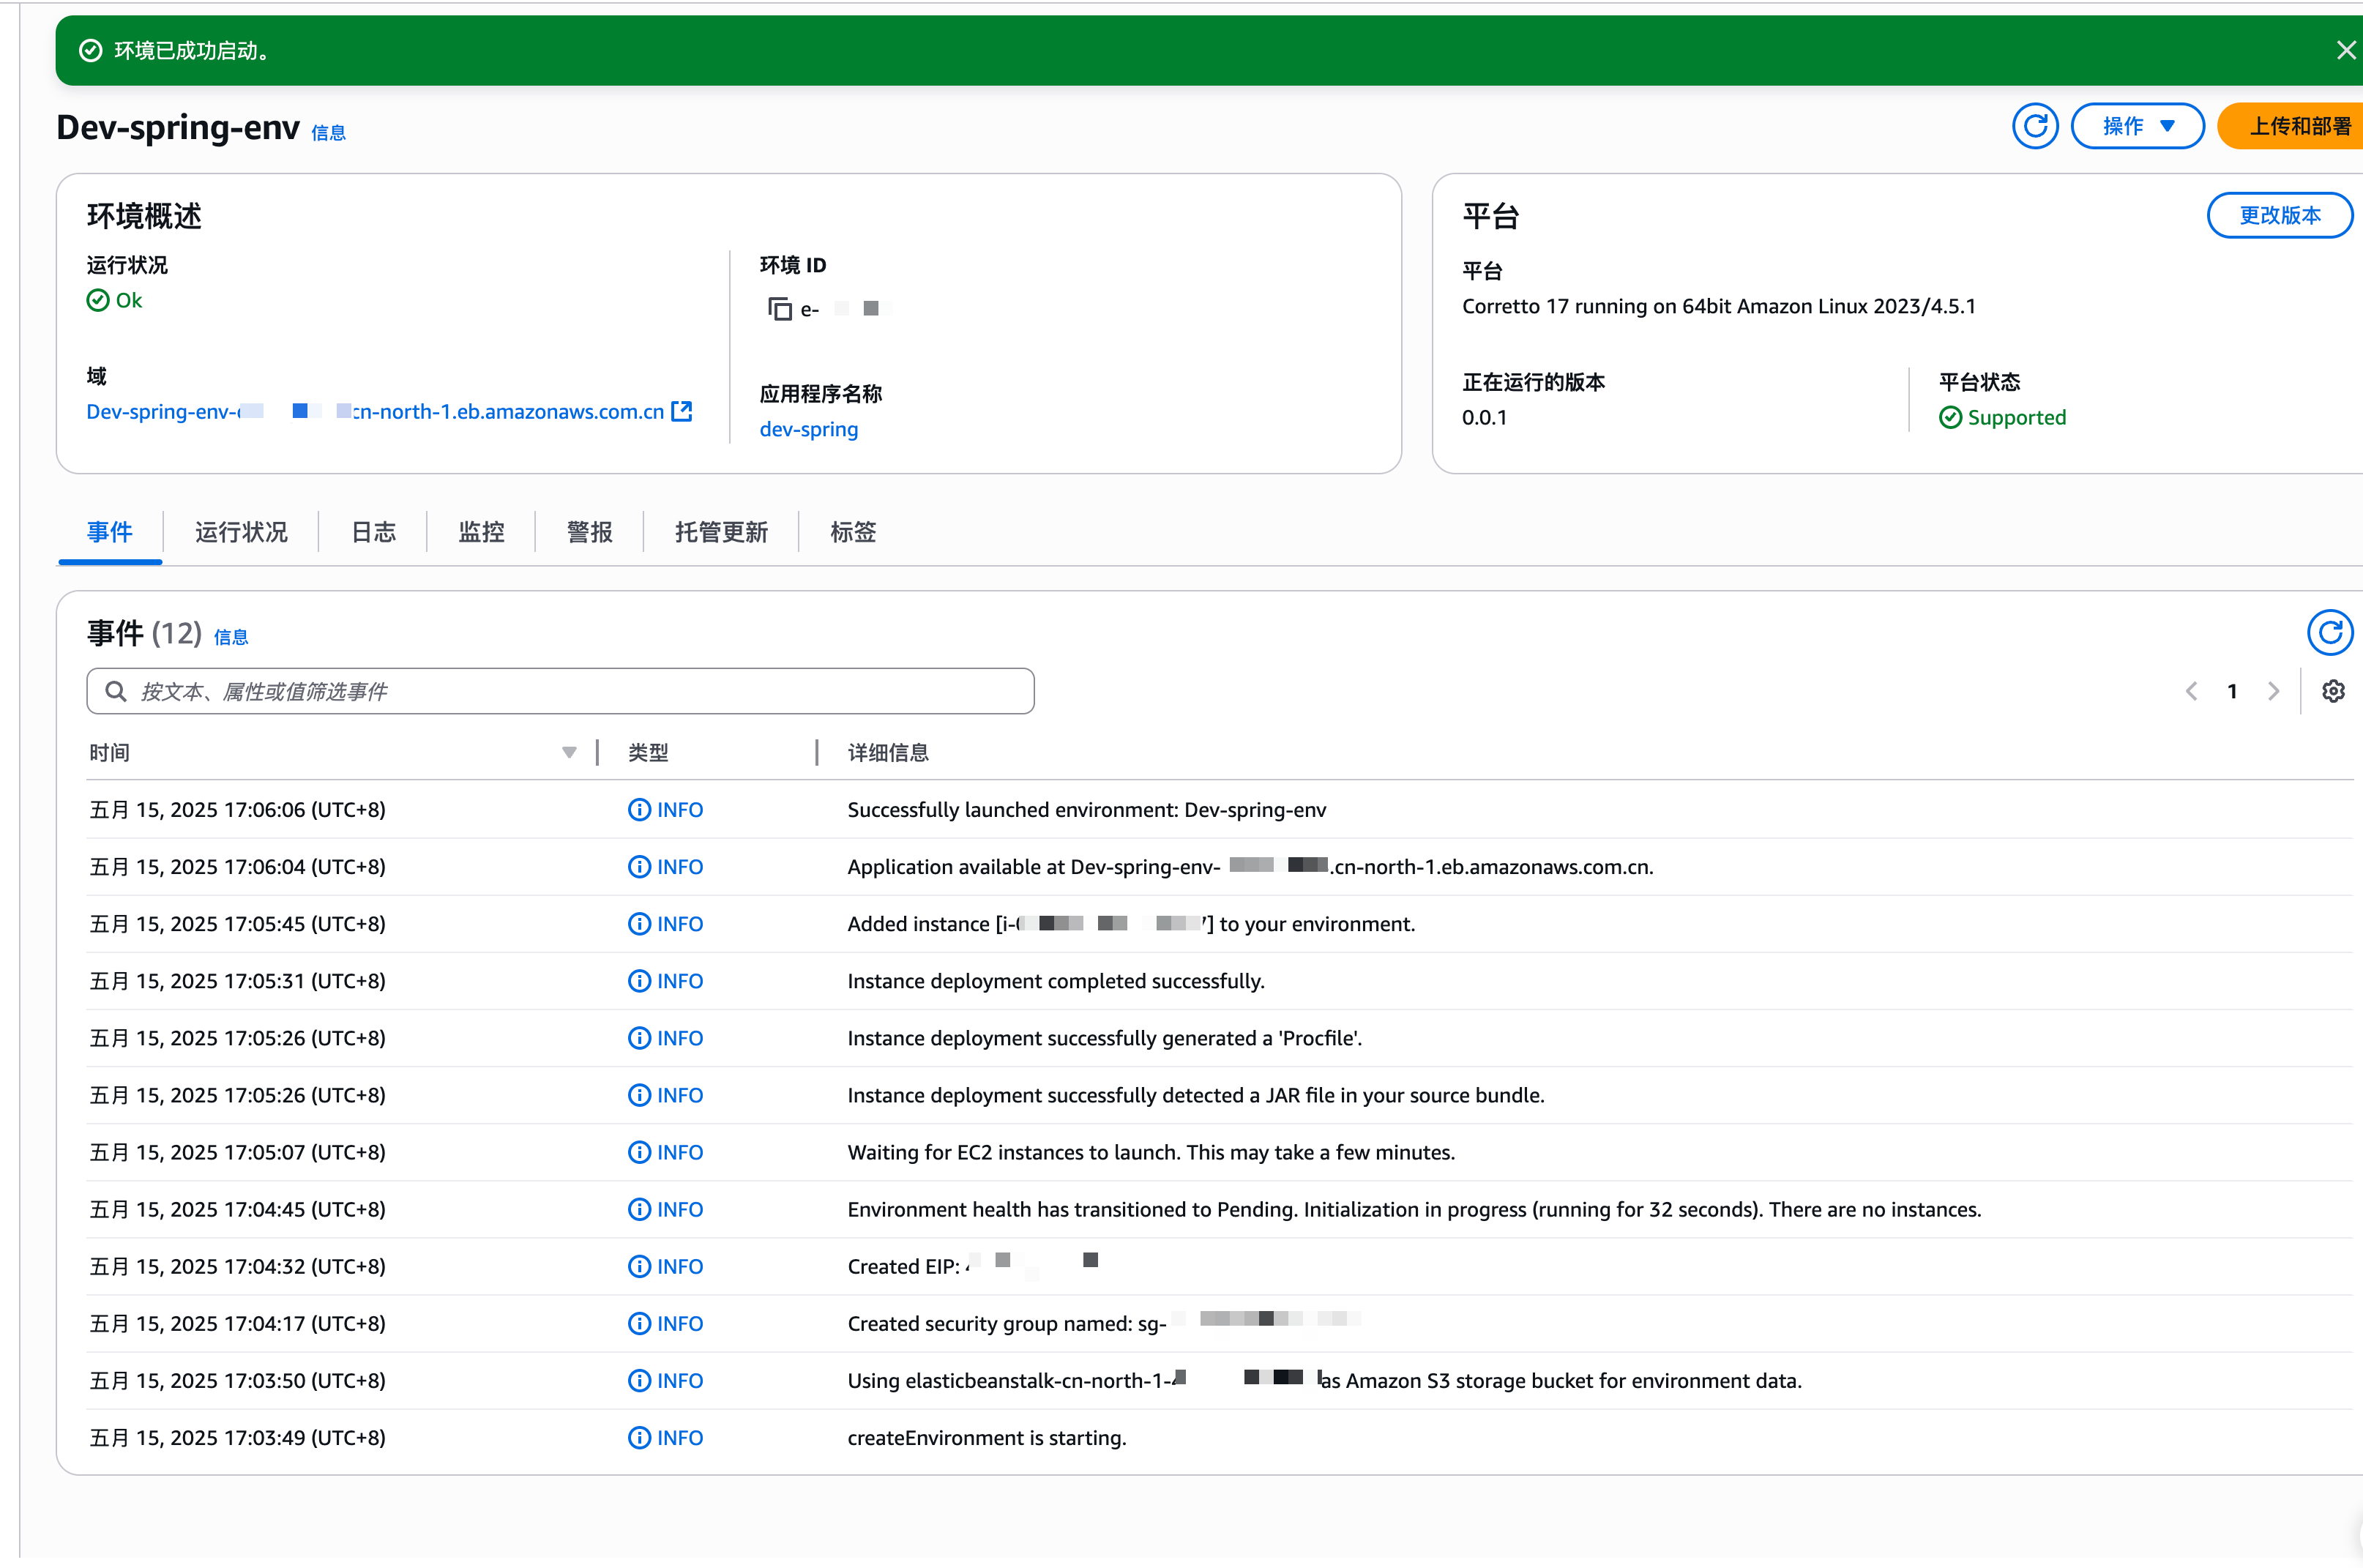Click the event filter search field
The image size is (2363, 1568).
point(560,691)
